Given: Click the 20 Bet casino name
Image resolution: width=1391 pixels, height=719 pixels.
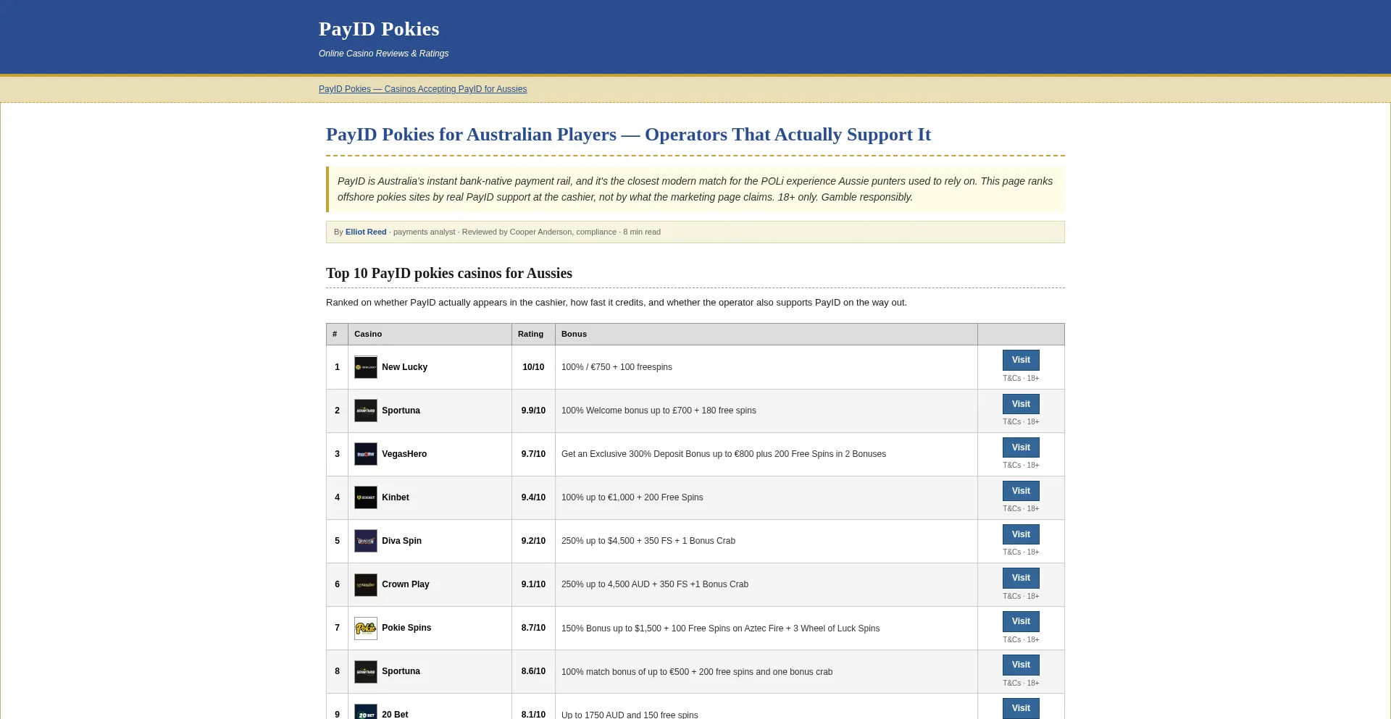Looking at the screenshot, I should tap(395, 715).
